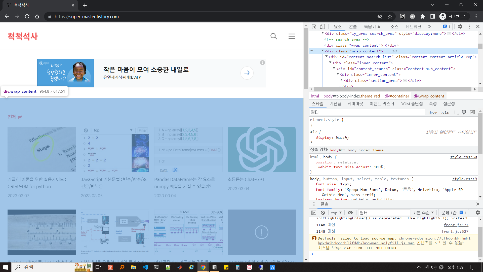Image resolution: width=483 pixels, height=272 pixels.
Task: Open the Notion extension icon
Action: point(403,17)
